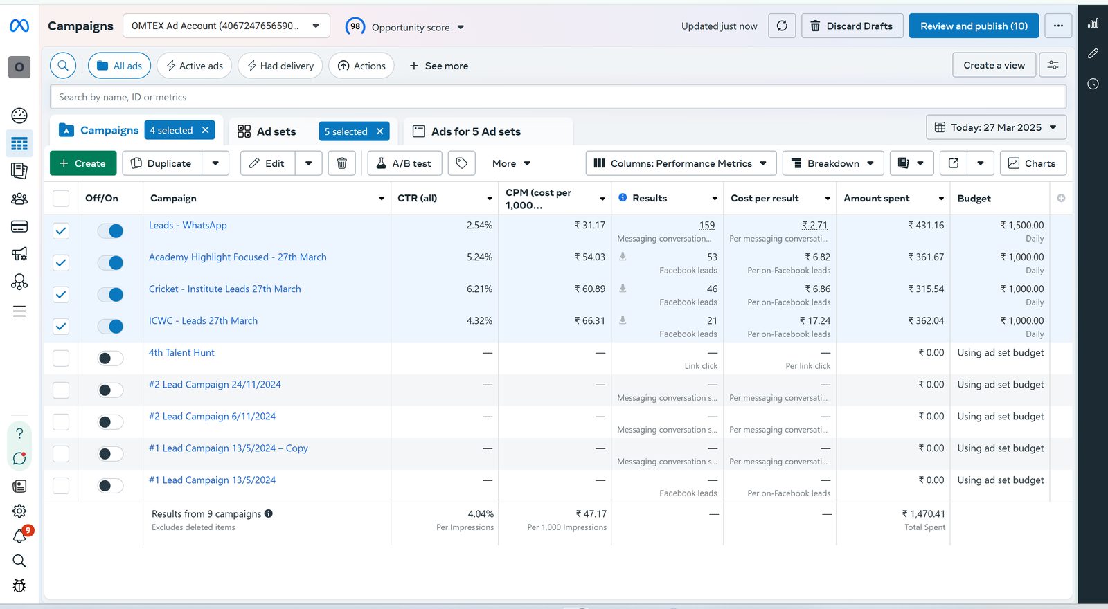
Task: Open Billing card icon in sidebar
Action: pyautogui.click(x=19, y=226)
